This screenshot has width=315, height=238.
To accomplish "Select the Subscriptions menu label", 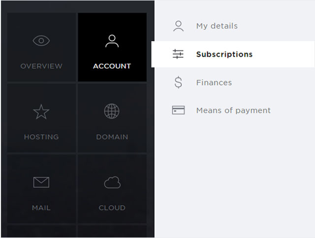I will (224, 54).
